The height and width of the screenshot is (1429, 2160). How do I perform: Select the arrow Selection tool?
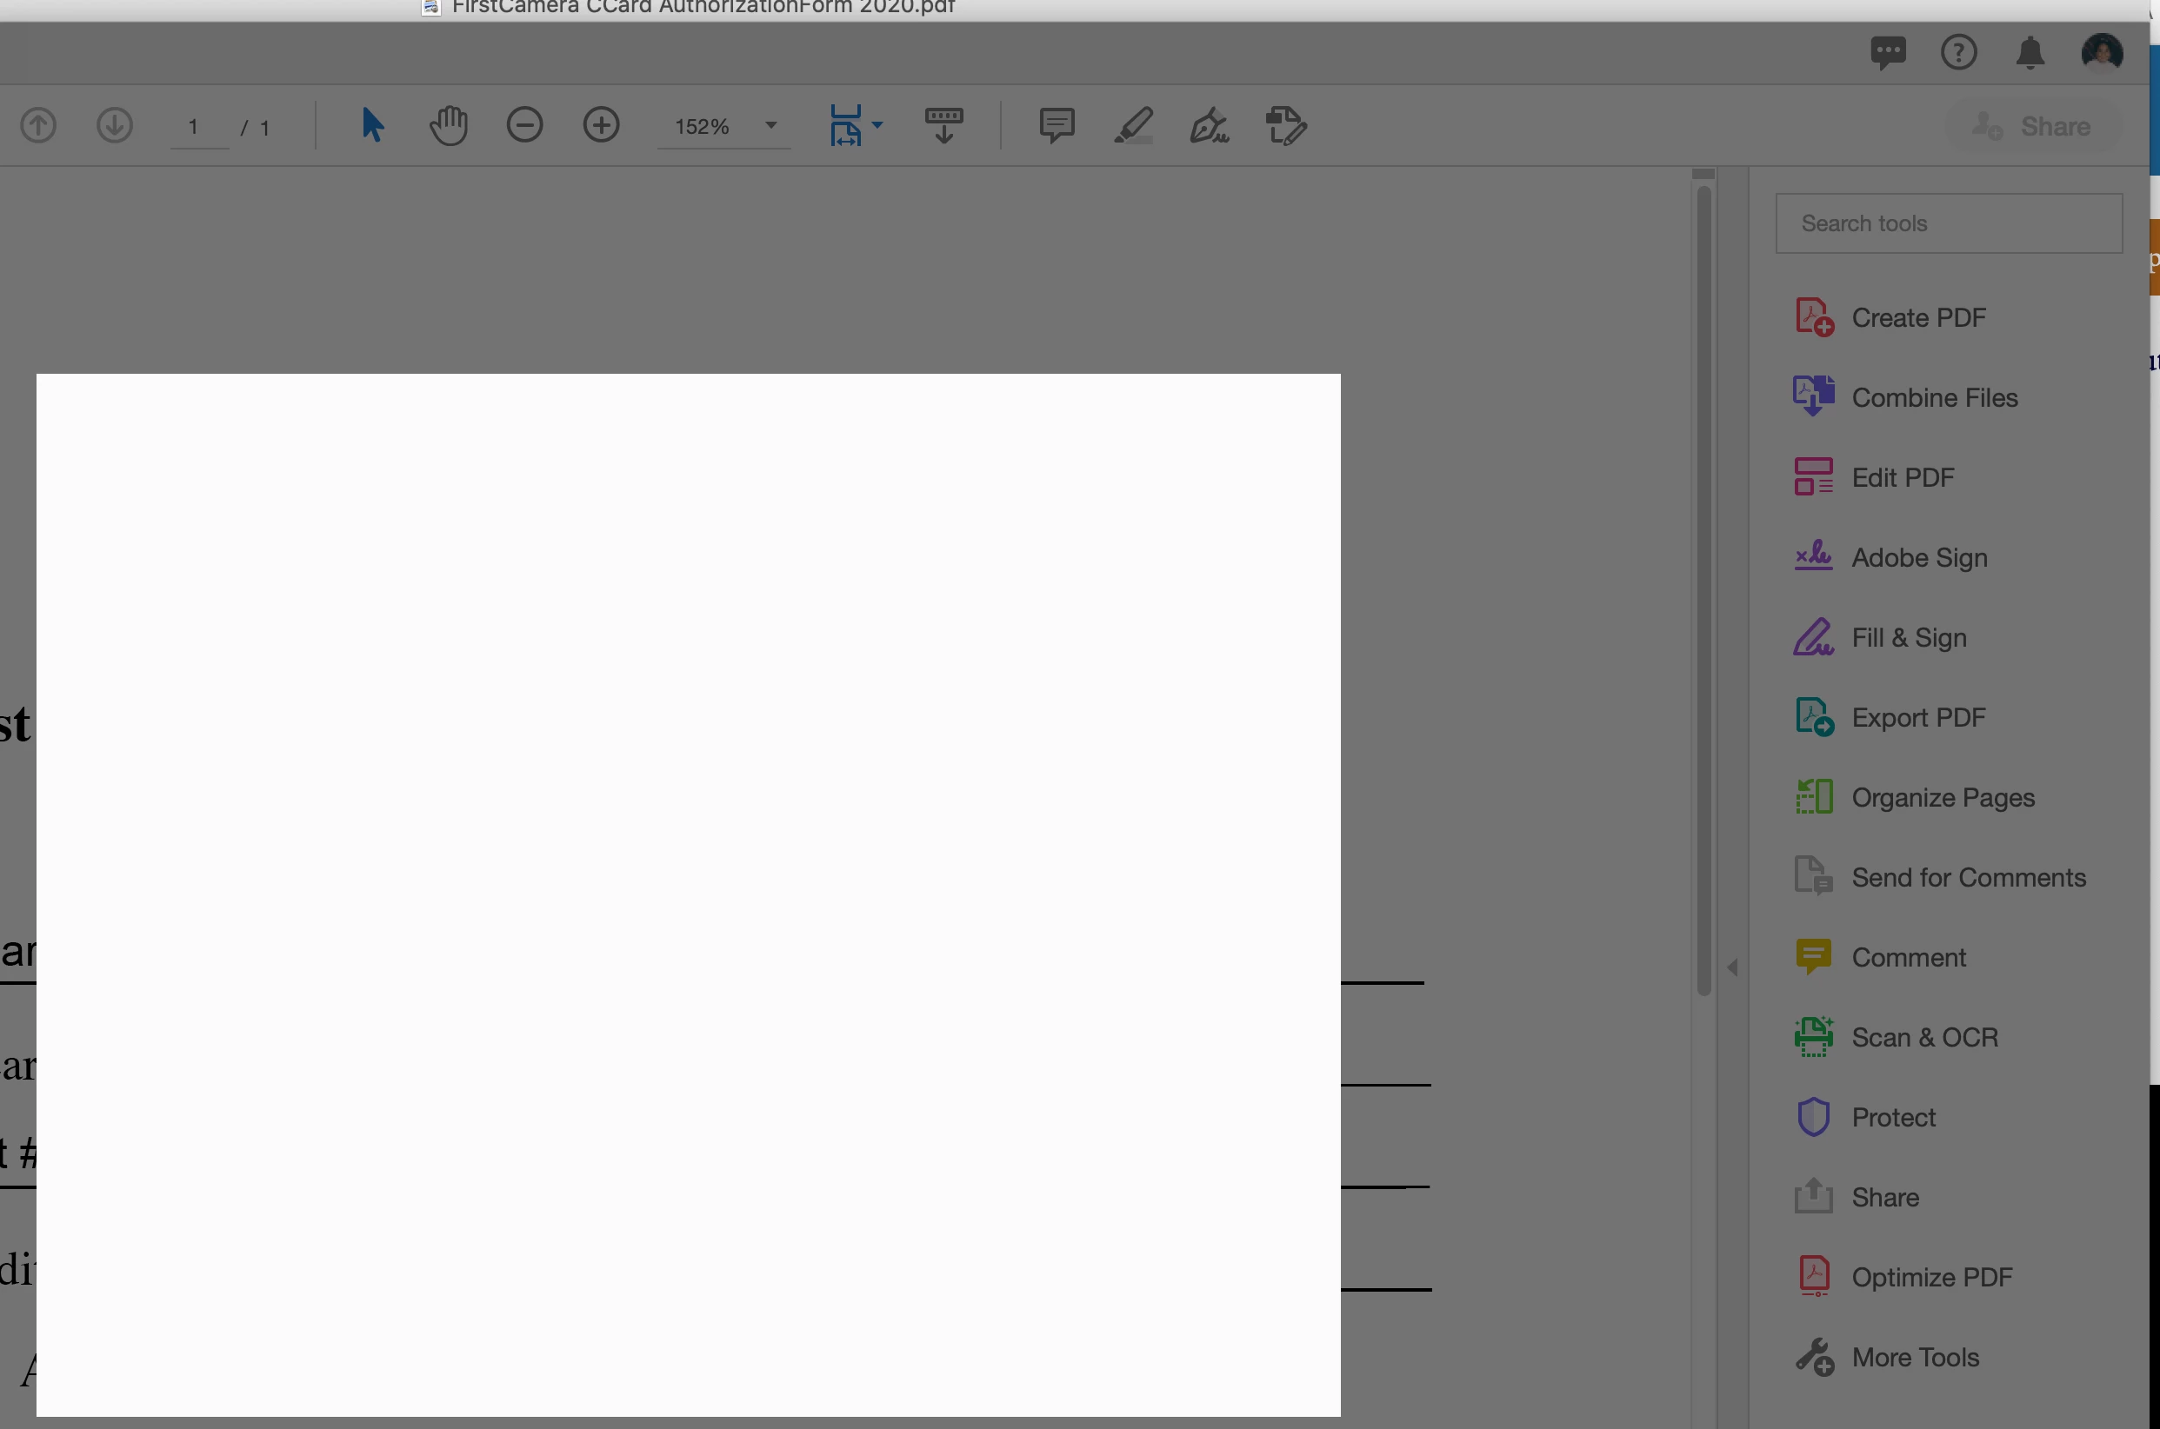pos(372,125)
